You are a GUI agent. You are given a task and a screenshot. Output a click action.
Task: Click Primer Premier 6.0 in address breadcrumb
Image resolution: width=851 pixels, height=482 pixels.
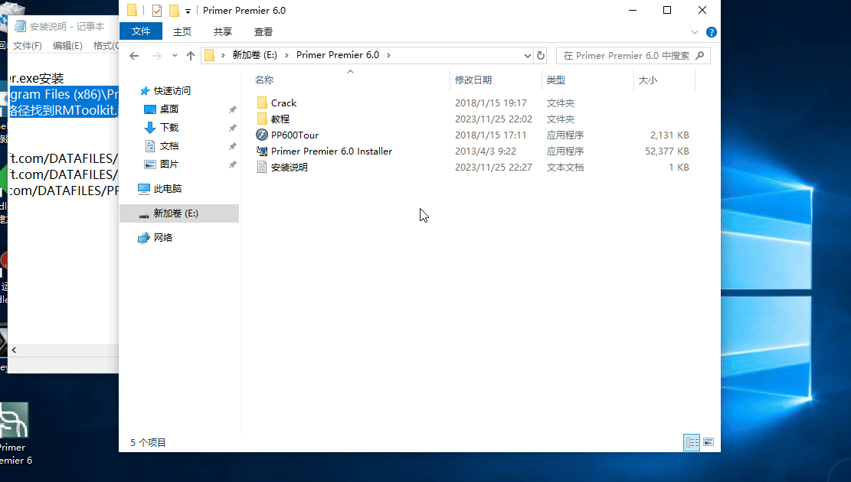(x=338, y=55)
